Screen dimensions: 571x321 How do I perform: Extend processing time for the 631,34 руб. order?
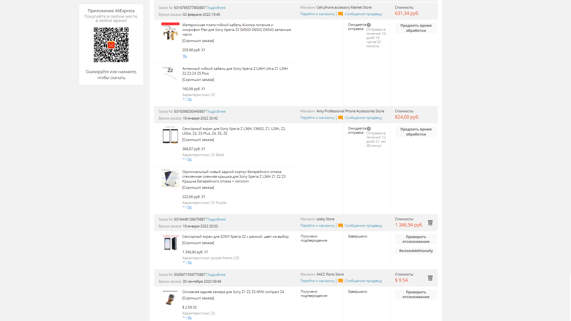coord(416,28)
